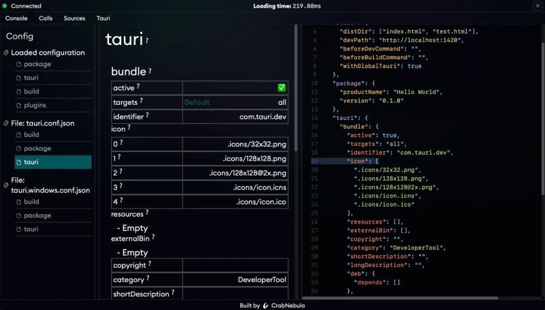Screen dimensions: 545x310
Task: Toggle the bundle active checkbox
Action: click(x=282, y=88)
